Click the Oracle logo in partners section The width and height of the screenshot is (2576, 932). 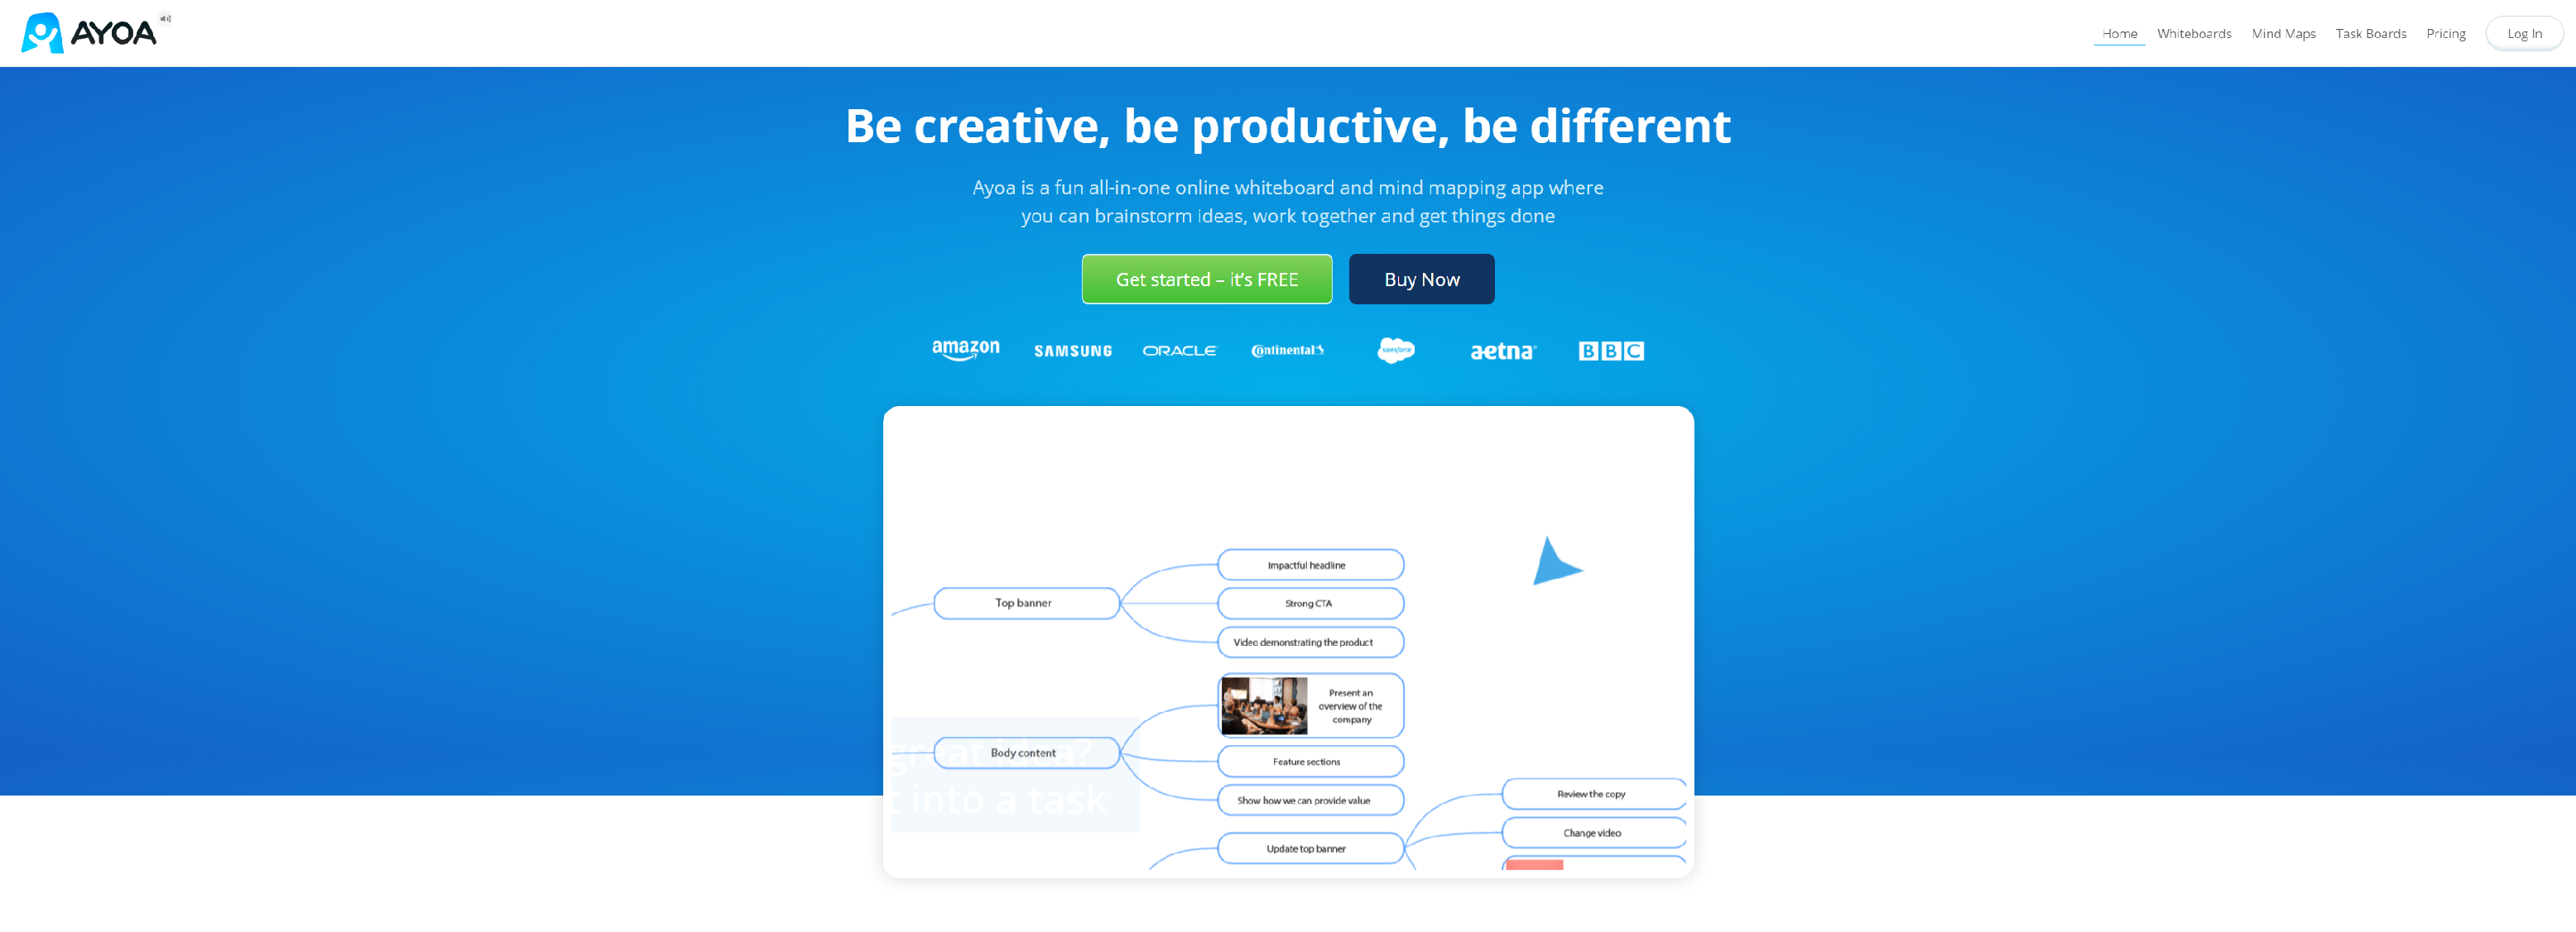click(1176, 350)
